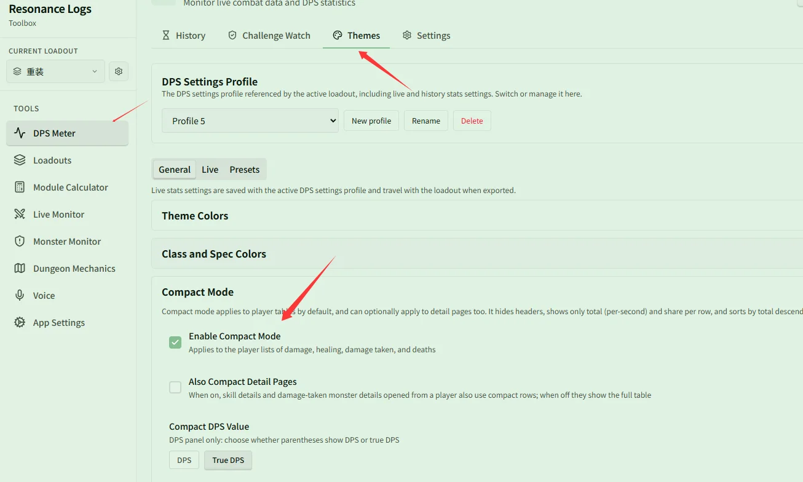803x482 pixels.
Task: Click the Rename profile button
Action: pos(426,120)
